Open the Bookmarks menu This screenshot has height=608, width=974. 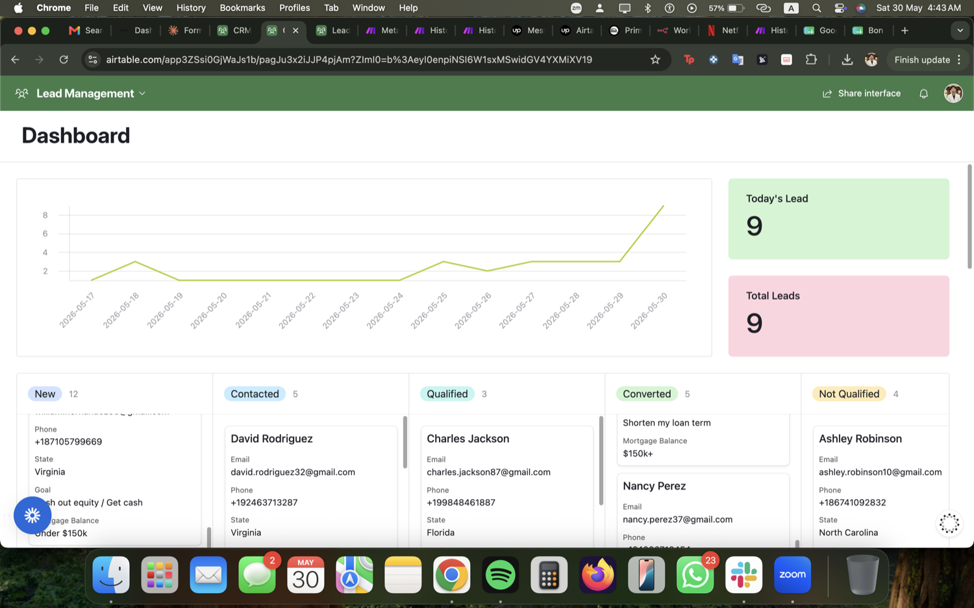[x=242, y=8]
